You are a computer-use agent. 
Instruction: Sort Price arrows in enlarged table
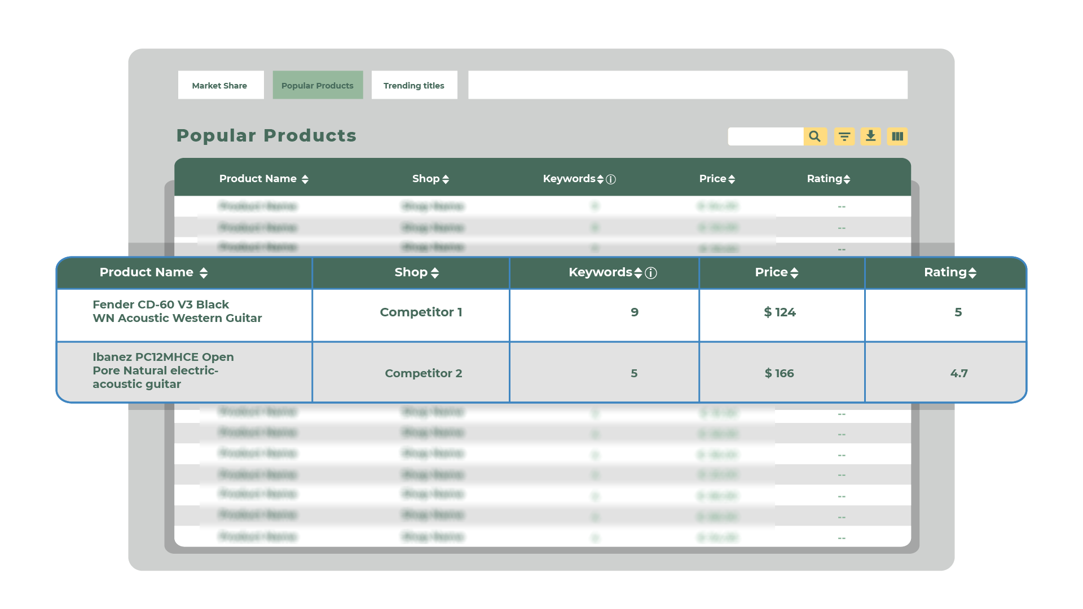(794, 273)
